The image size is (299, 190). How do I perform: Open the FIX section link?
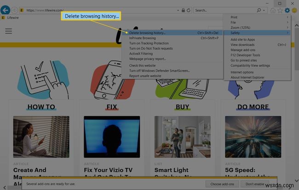tap(112, 107)
